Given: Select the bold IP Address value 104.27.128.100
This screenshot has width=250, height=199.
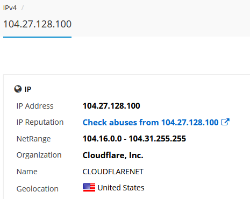Looking at the screenshot, I should pyautogui.click(x=111, y=106).
